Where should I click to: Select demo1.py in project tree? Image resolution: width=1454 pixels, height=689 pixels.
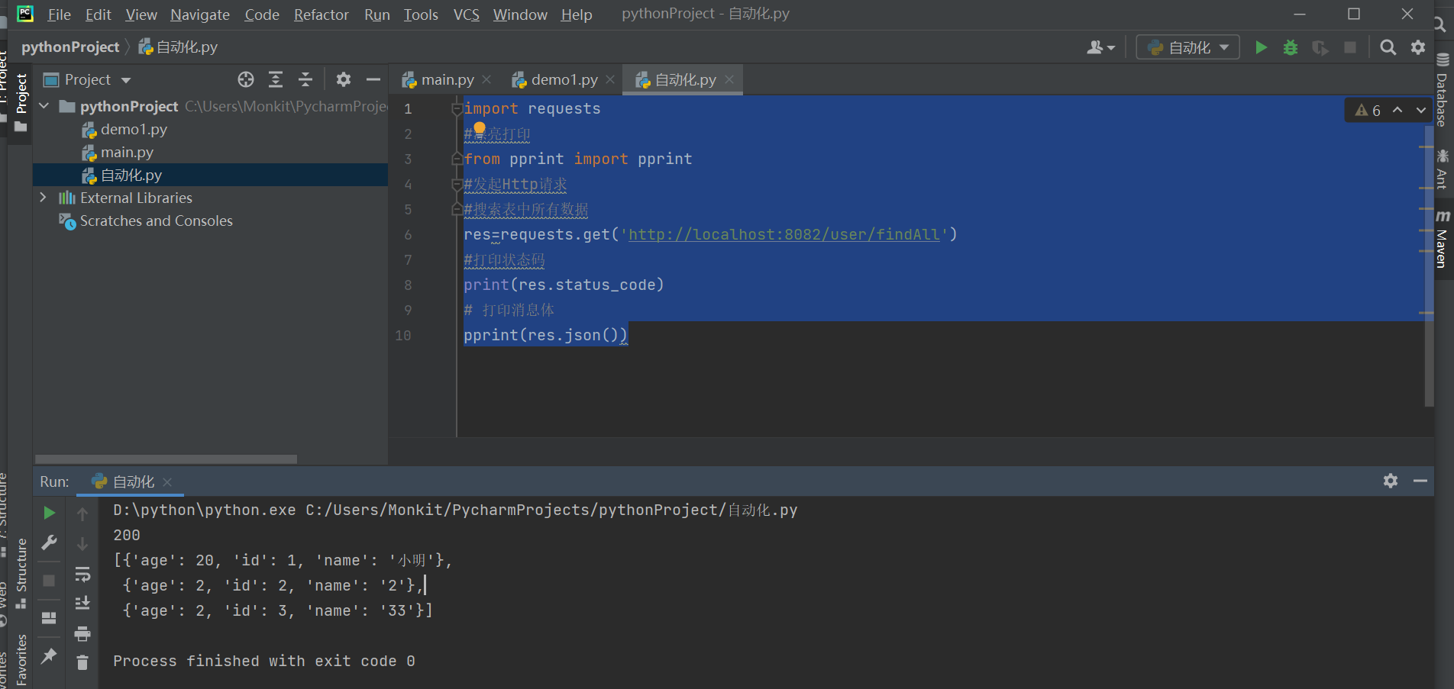point(134,130)
